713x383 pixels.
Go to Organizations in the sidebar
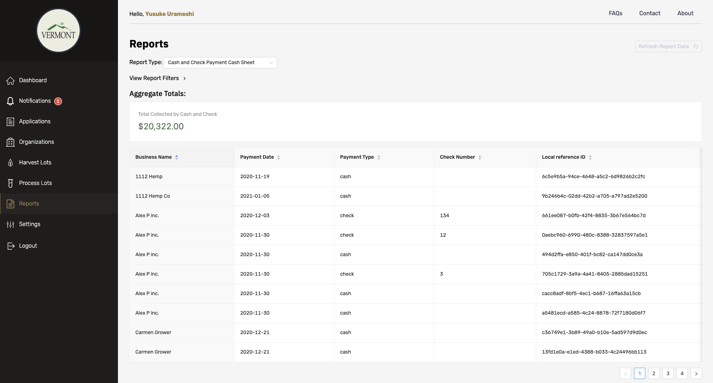[59, 142]
